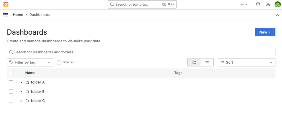The image size is (282, 115).
Task: Click the blue New button
Action: point(265,32)
